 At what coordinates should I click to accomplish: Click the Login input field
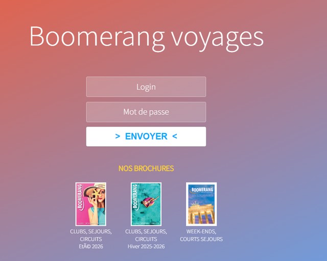tap(146, 87)
